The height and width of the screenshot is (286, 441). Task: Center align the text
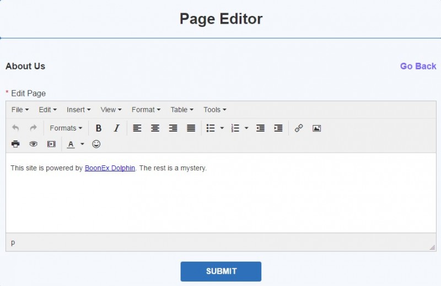(155, 128)
